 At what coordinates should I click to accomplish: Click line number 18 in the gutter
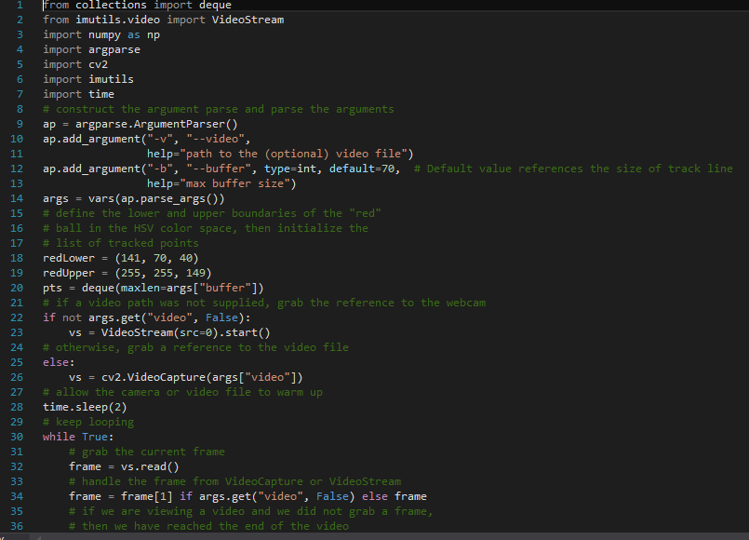pos(16,258)
